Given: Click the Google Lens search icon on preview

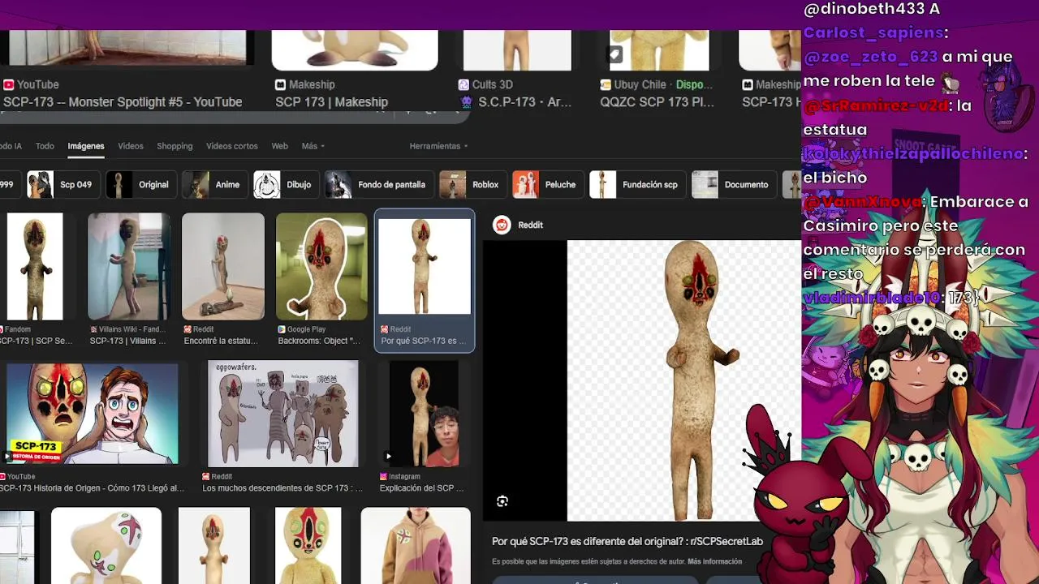Looking at the screenshot, I should tap(502, 501).
